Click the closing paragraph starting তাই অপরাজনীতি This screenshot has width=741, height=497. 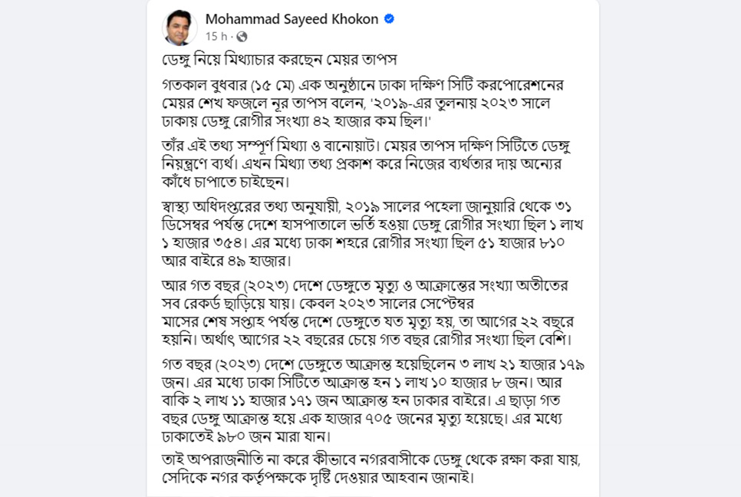pos(371,468)
